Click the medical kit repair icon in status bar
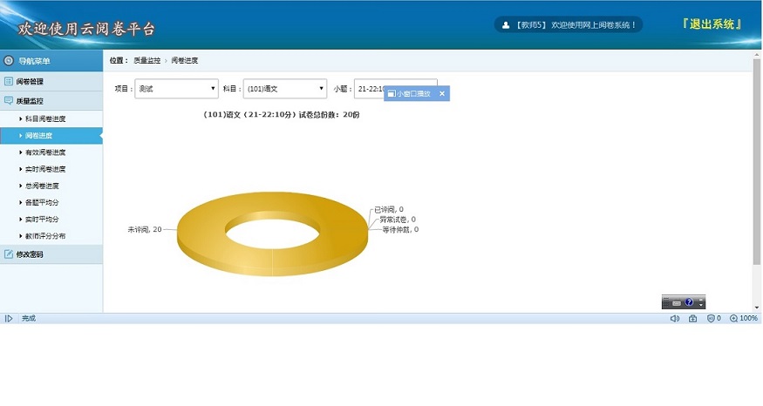 pos(693,319)
